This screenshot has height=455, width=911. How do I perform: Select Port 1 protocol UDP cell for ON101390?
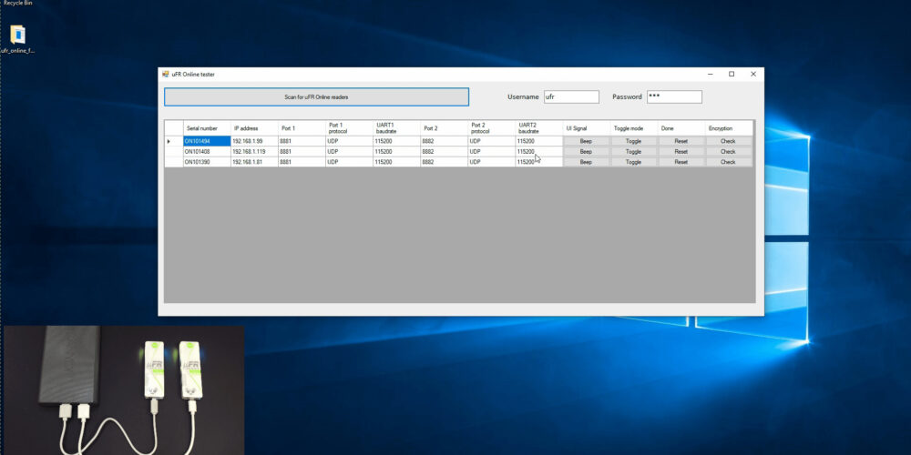[349, 162]
